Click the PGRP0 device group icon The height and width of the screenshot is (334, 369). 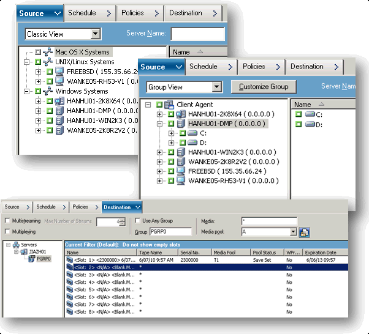(x=31, y=259)
